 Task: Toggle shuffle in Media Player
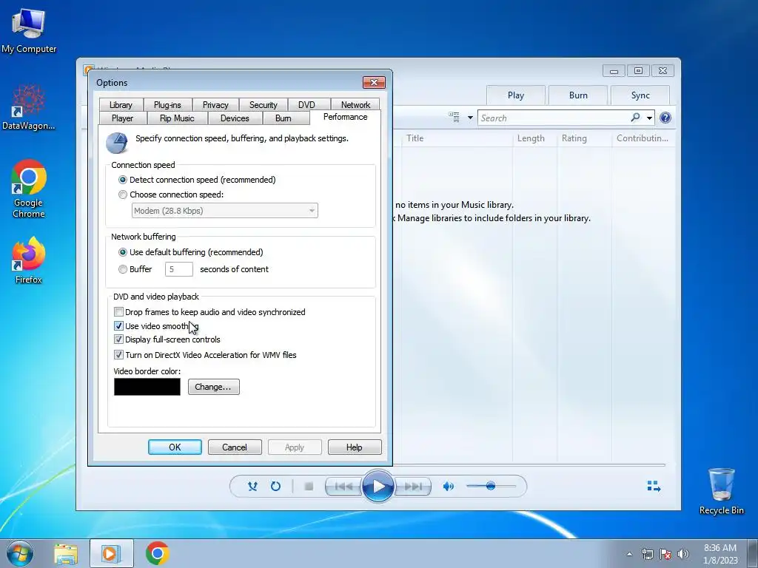pyautogui.click(x=252, y=487)
